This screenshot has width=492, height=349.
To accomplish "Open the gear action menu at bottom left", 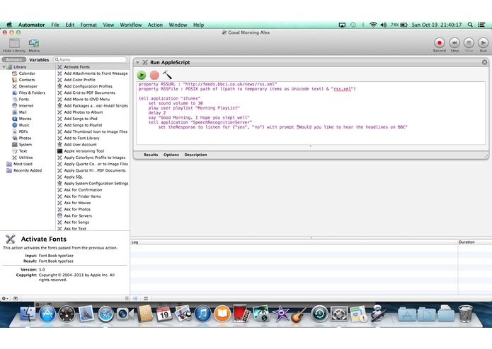I will click(5, 298).
